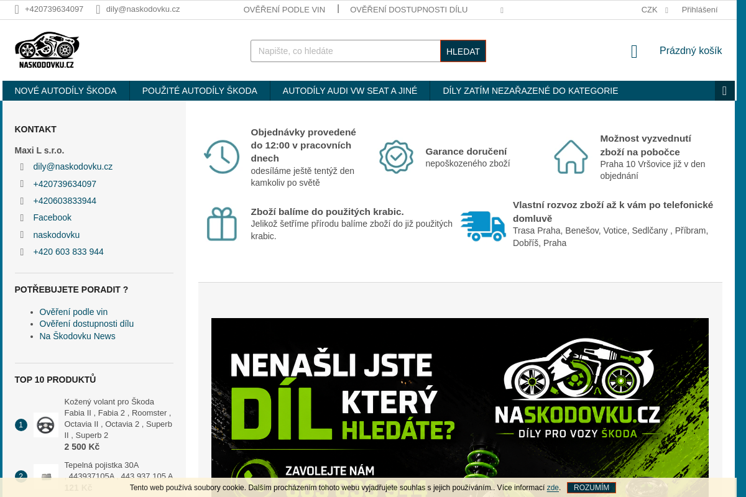Click the icon beside naskodovku contact entry
The height and width of the screenshot is (497, 746).
22,235
